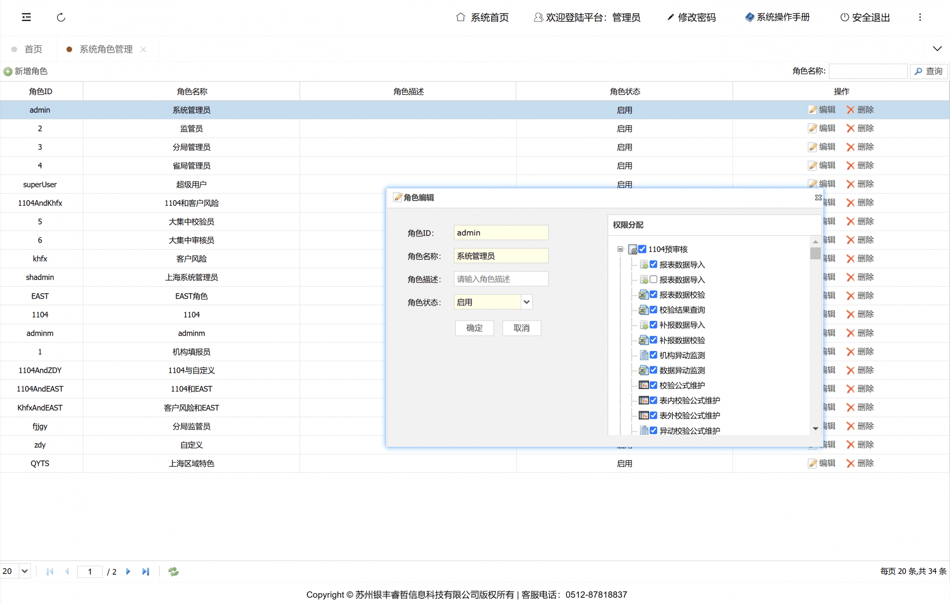Click the permission tree scrollbar thumb
This screenshot has height=604, width=950.
[815, 253]
